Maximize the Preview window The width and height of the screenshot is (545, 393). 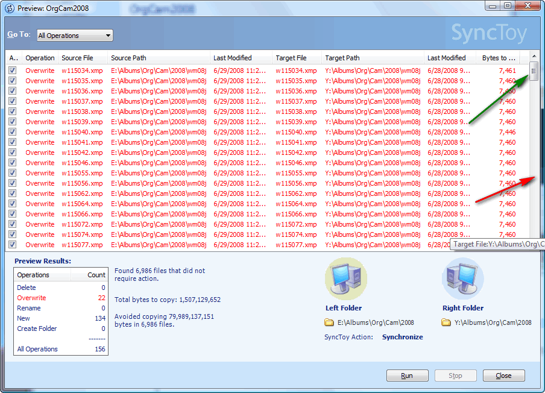tap(508, 5)
